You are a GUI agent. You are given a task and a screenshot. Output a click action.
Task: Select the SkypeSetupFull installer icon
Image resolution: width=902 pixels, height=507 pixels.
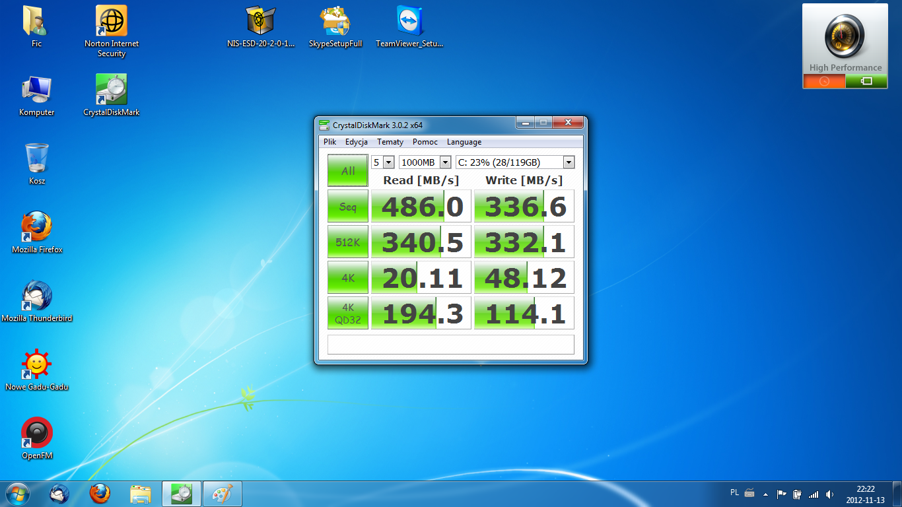tap(335, 26)
